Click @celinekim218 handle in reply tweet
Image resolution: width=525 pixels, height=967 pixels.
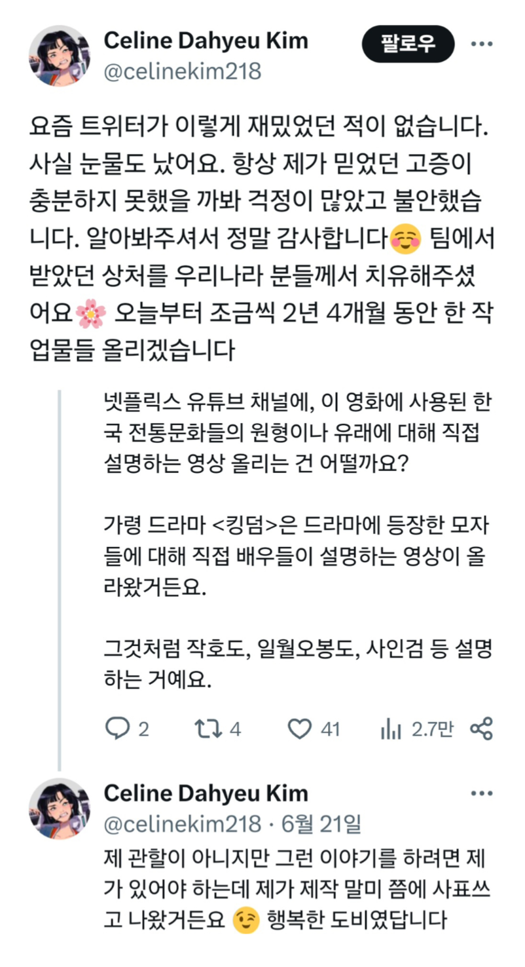182,824
